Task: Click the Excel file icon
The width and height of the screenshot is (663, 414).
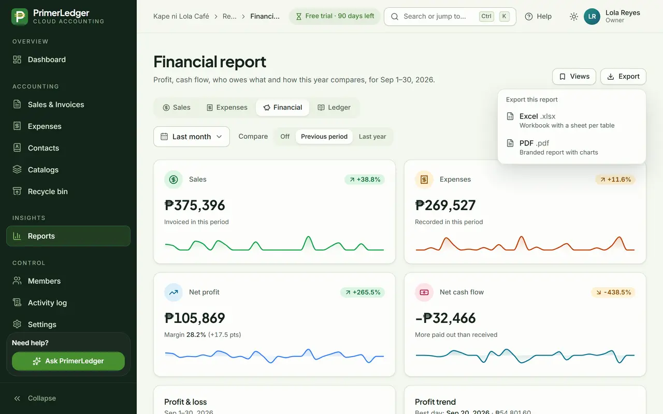Action: (x=510, y=116)
